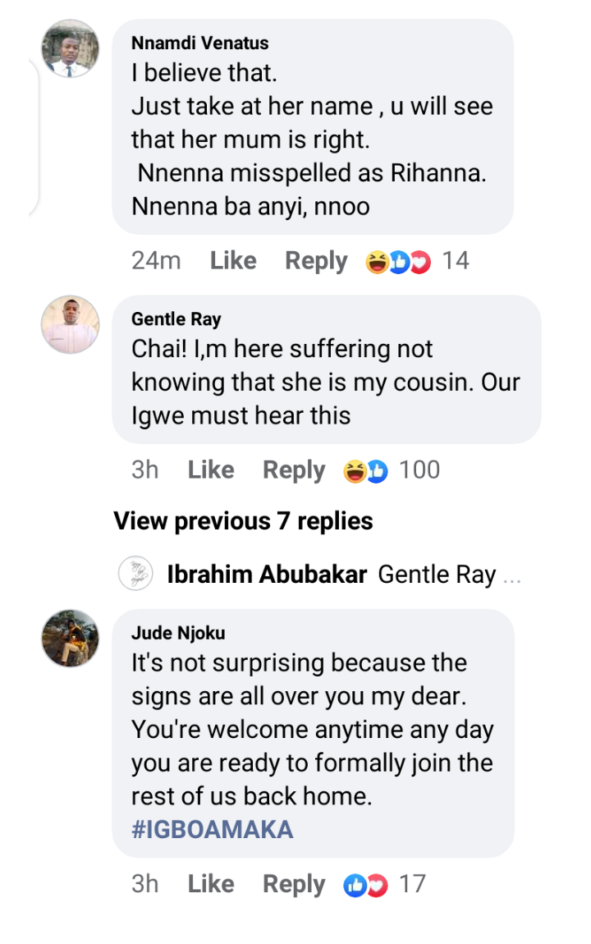Open Nnamdi Venatus profile picture
The height and width of the screenshot is (944, 591).
[70, 48]
